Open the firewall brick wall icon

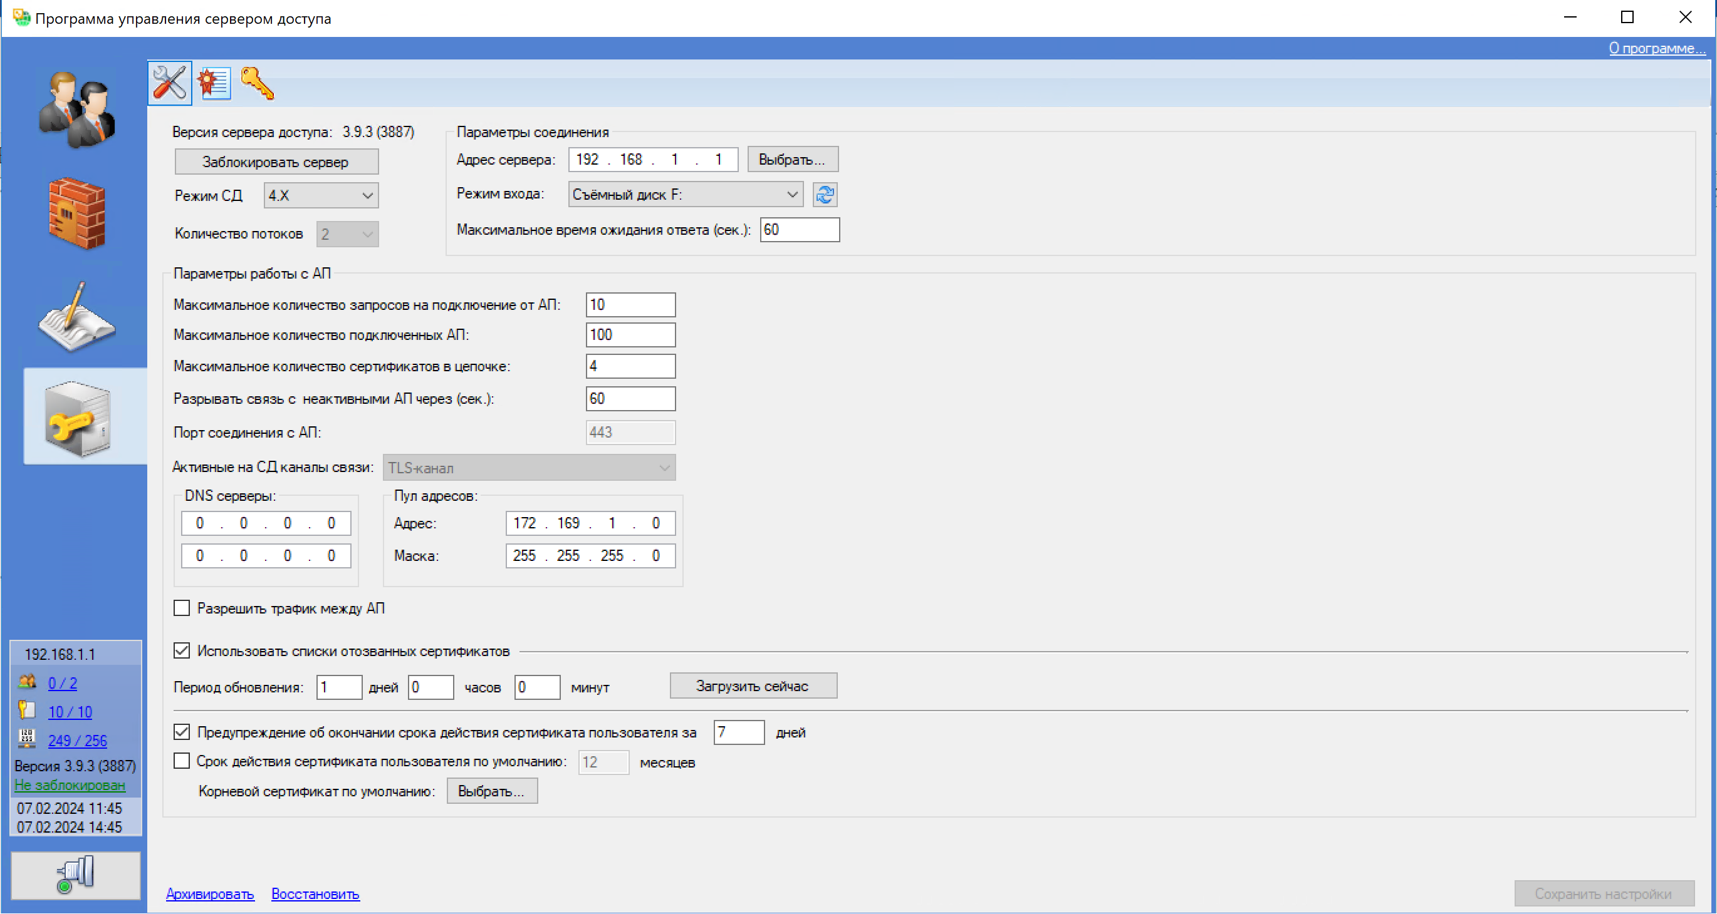(77, 213)
